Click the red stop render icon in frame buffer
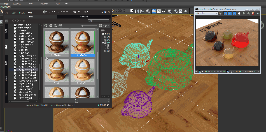Viewport: 266px width, 132px height. (253, 13)
